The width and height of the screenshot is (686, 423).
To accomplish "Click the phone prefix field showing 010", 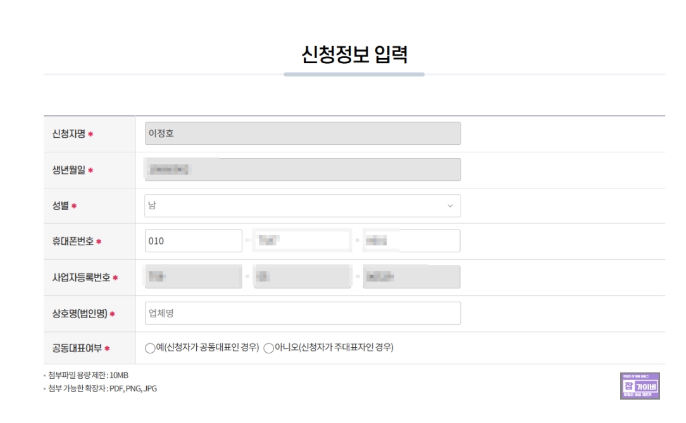I will pos(194,241).
